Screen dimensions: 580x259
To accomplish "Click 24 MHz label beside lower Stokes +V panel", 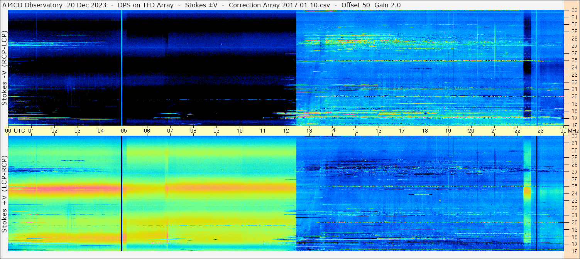I will click(x=574, y=193).
